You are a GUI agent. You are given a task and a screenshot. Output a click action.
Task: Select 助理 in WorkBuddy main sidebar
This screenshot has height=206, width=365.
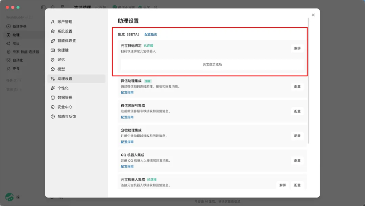point(13,35)
